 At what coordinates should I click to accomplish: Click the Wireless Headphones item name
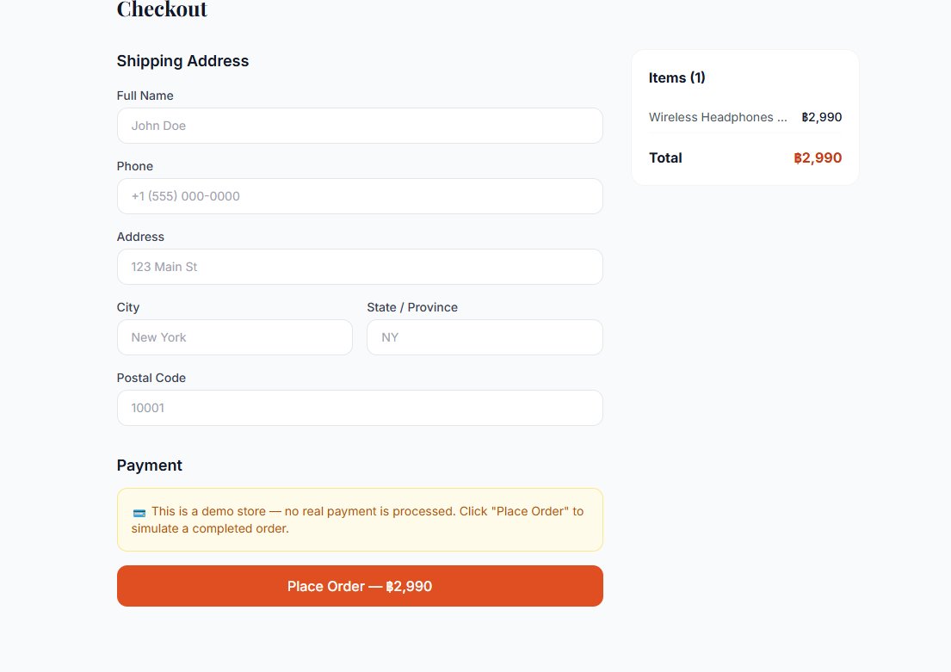click(718, 117)
